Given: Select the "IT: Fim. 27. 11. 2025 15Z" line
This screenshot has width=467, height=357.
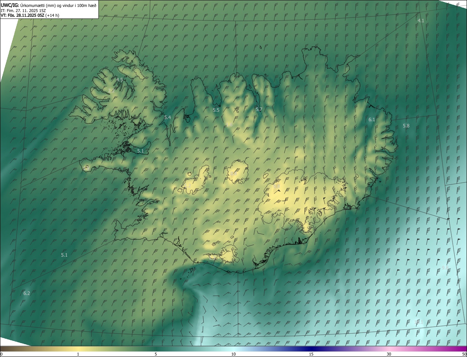Looking at the screenshot, I should tap(23, 11).
